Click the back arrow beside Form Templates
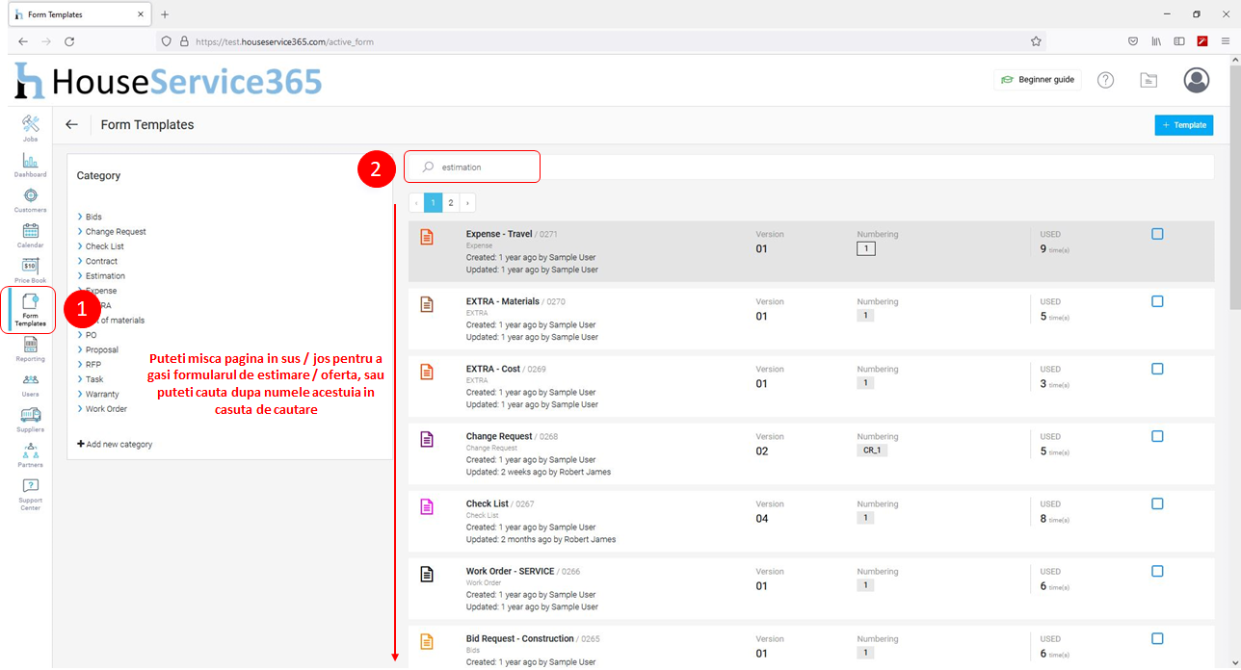This screenshot has width=1241, height=670. point(71,124)
